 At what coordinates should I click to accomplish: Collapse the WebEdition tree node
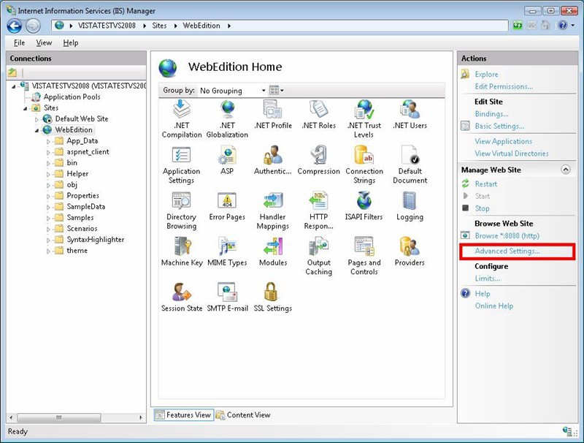tap(37, 130)
